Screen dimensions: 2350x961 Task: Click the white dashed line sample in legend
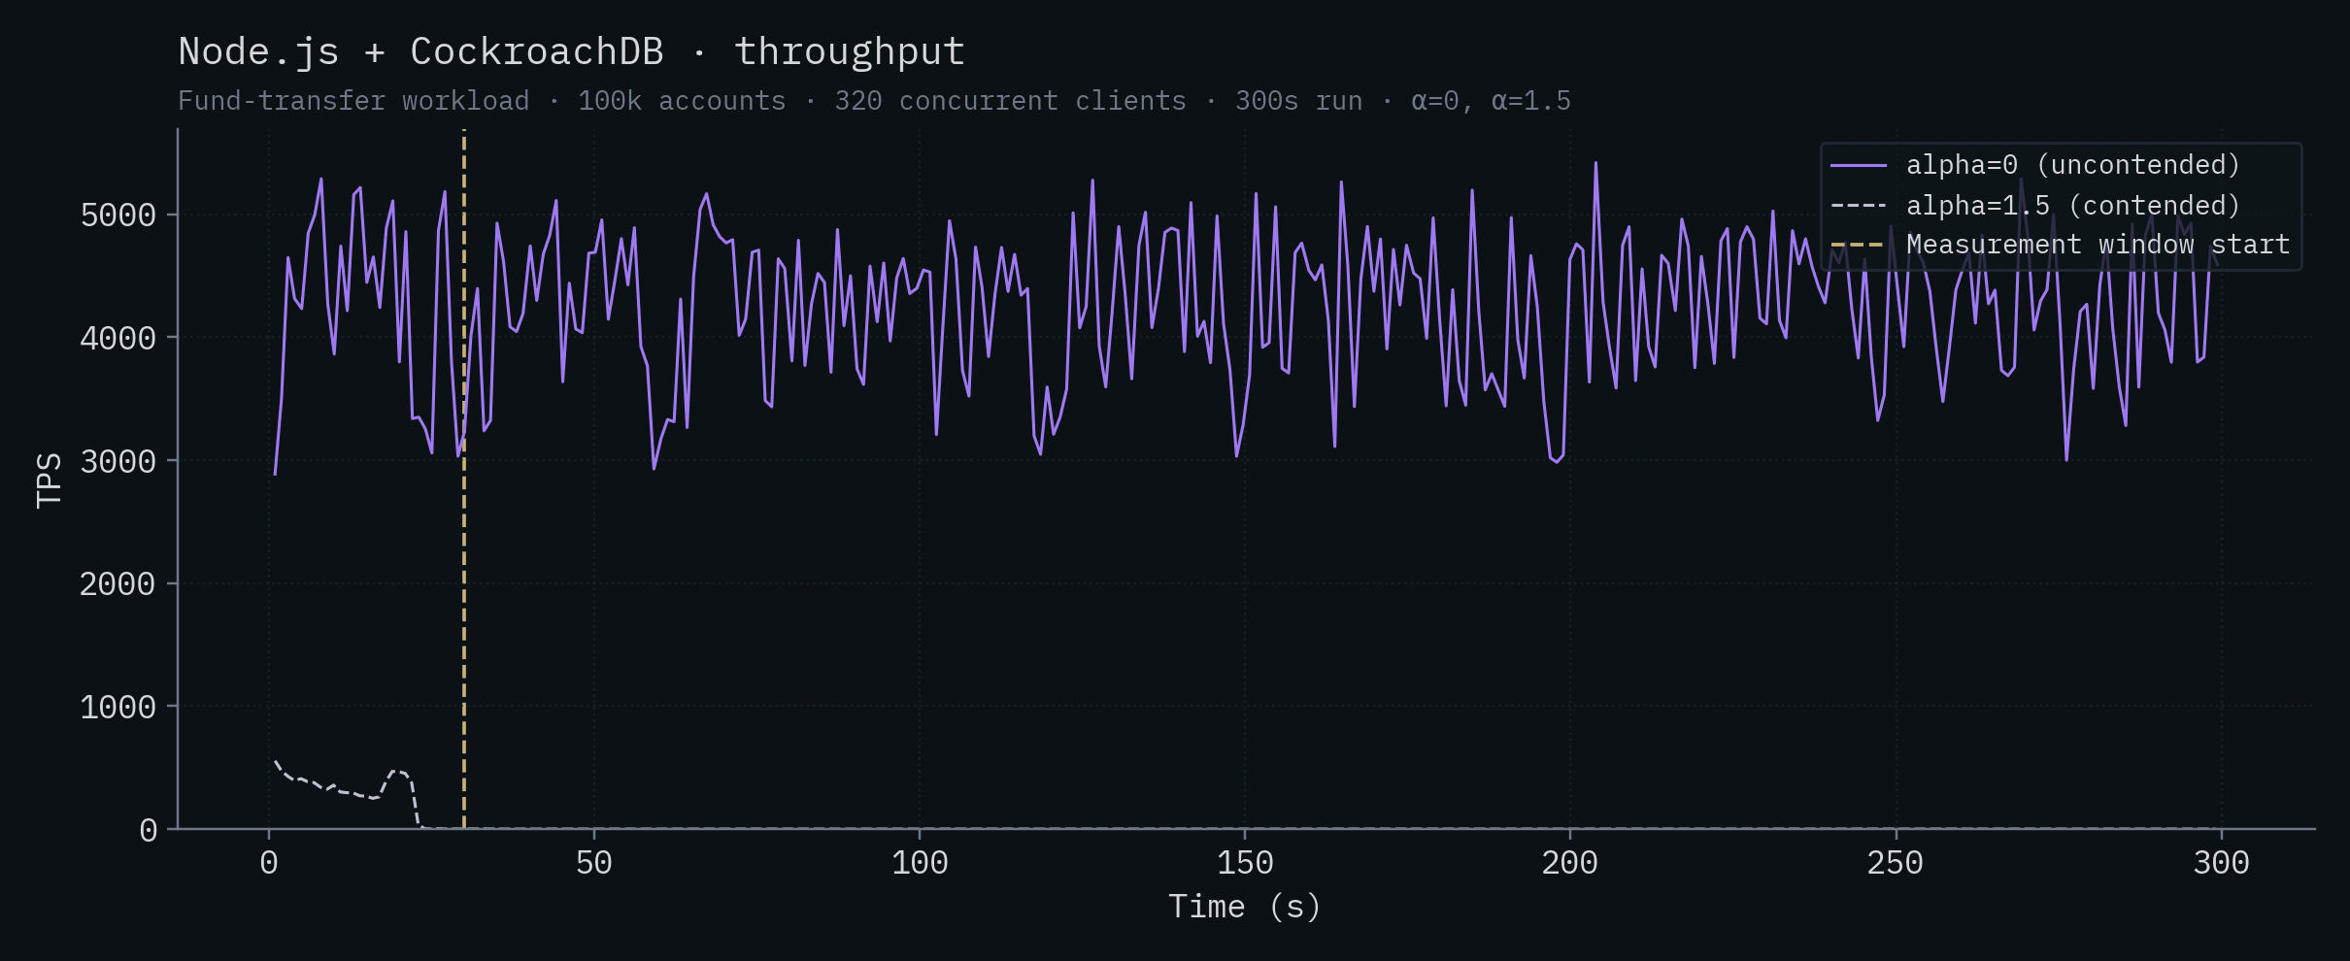pos(1859,206)
